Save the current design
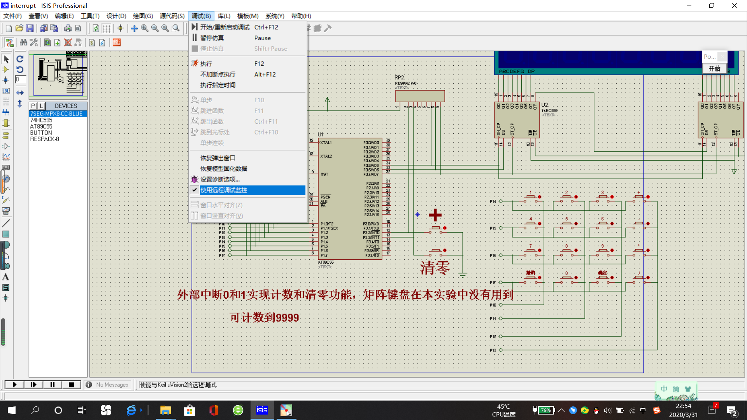This screenshot has width=747, height=420. pos(30,28)
